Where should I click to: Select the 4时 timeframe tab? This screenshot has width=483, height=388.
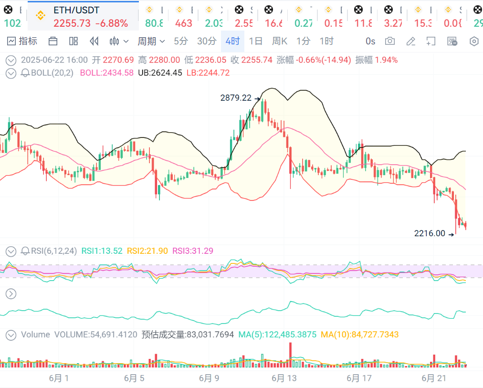[232, 41]
